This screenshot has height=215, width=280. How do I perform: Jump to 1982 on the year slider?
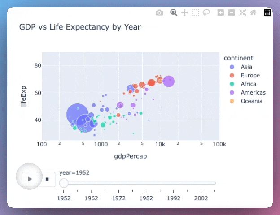pos(146,183)
